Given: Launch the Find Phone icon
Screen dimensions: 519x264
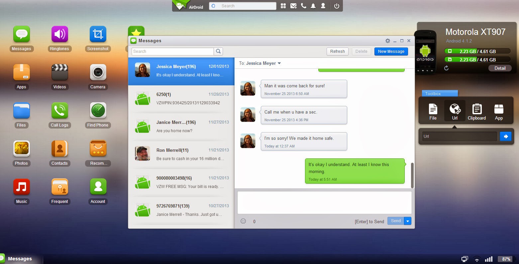Looking at the screenshot, I should click(98, 111).
